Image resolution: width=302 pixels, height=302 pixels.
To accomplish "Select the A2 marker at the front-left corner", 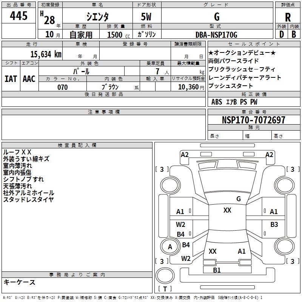I will 185,155.
